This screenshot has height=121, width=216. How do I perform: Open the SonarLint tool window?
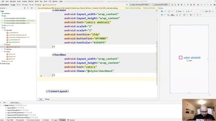(x=20, y=120)
